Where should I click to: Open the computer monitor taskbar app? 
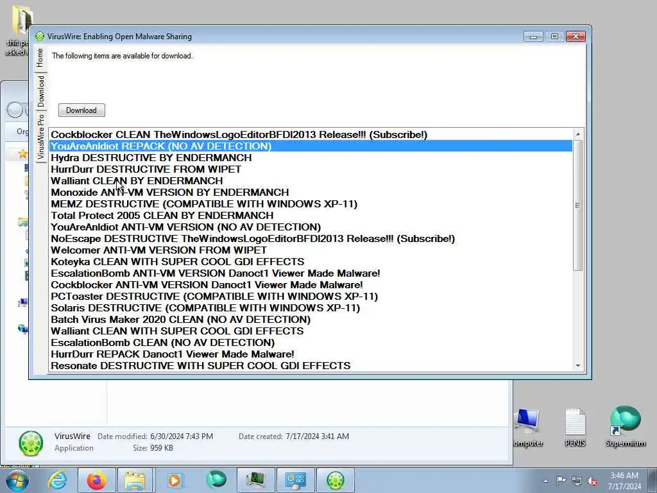tap(256, 480)
